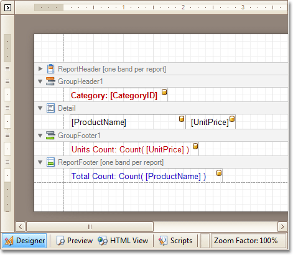Click data-binding icon on UnitPrice field

[232, 119]
